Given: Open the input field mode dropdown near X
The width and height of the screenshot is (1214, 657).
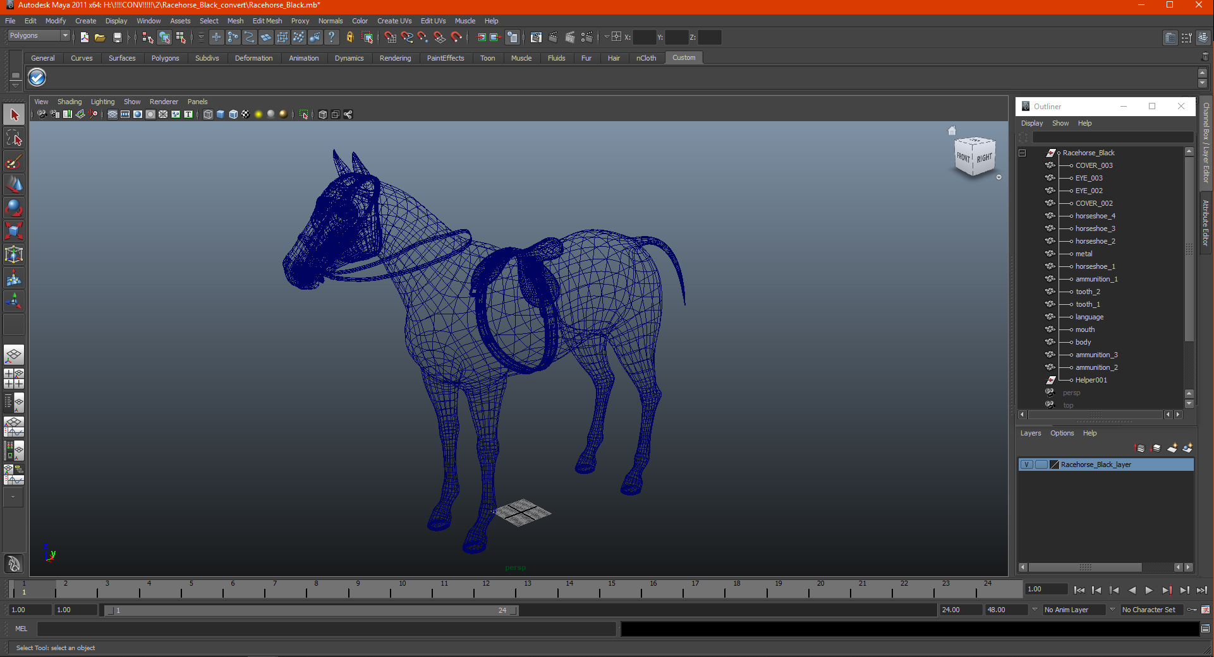Looking at the screenshot, I should click(607, 37).
